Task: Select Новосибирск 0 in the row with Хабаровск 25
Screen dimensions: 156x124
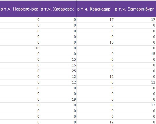Action: tap(20, 71)
